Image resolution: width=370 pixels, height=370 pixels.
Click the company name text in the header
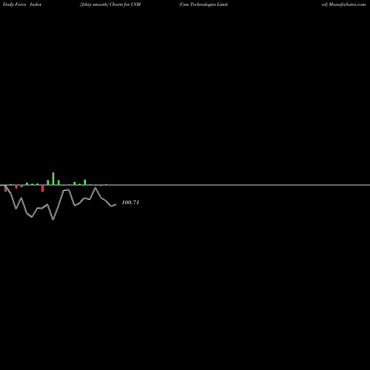pyautogui.click(x=203, y=4)
